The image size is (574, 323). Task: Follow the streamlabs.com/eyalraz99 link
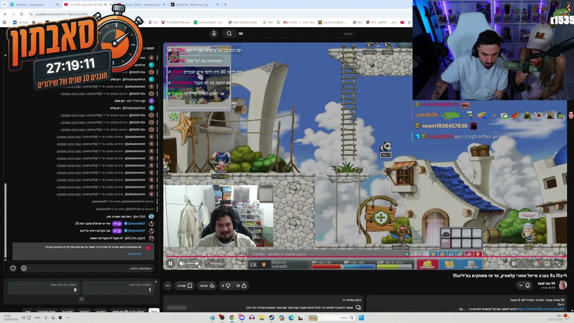[x=540, y=309]
